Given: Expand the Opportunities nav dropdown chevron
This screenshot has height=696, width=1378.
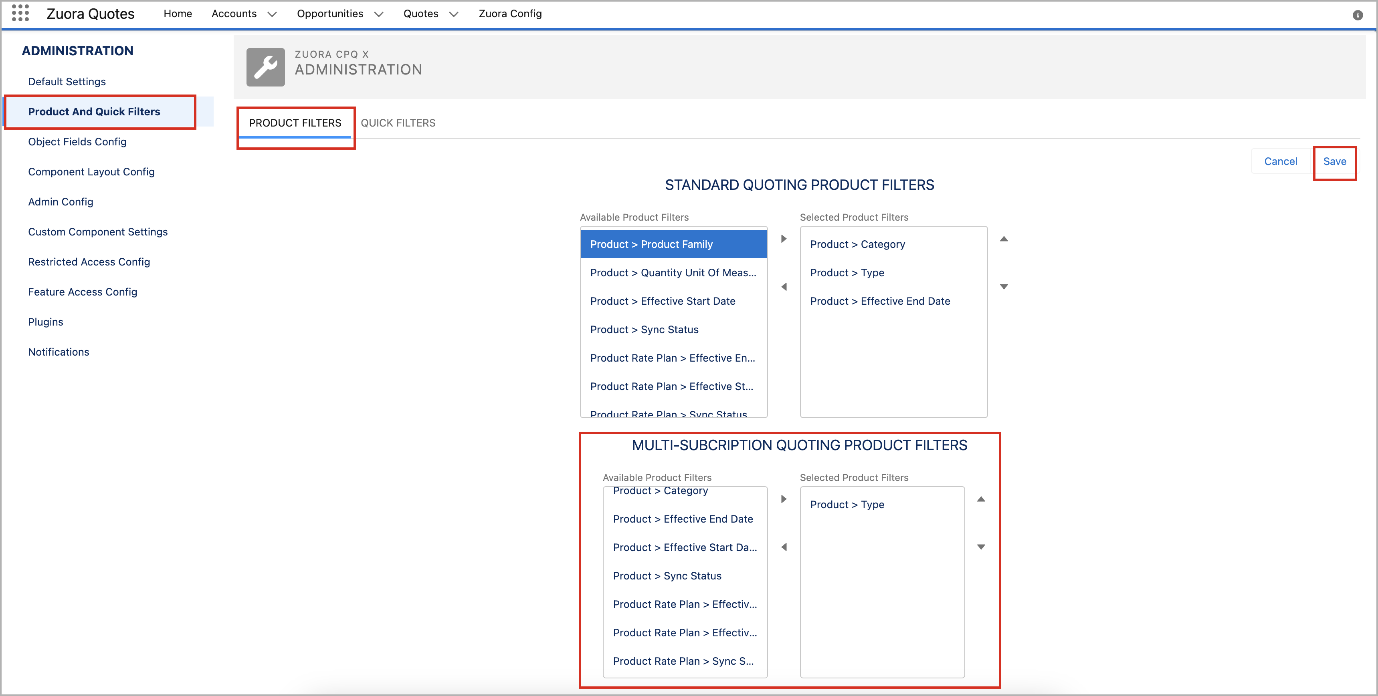Looking at the screenshot, I should [x=378, y=14].
